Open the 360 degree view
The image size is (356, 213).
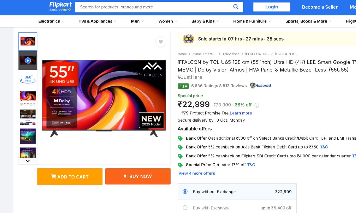pyautogui.click(x=28, y=79)
